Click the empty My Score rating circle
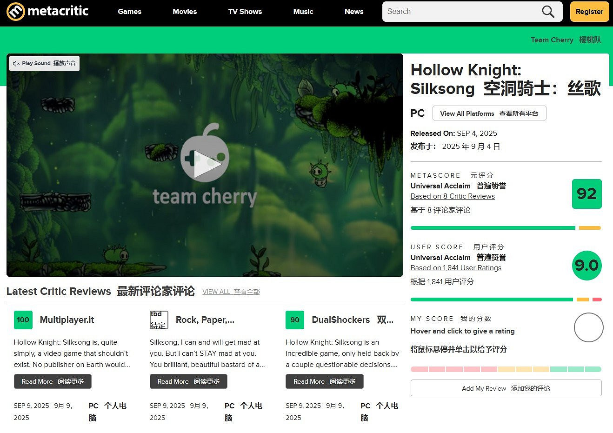 (588, 327)
